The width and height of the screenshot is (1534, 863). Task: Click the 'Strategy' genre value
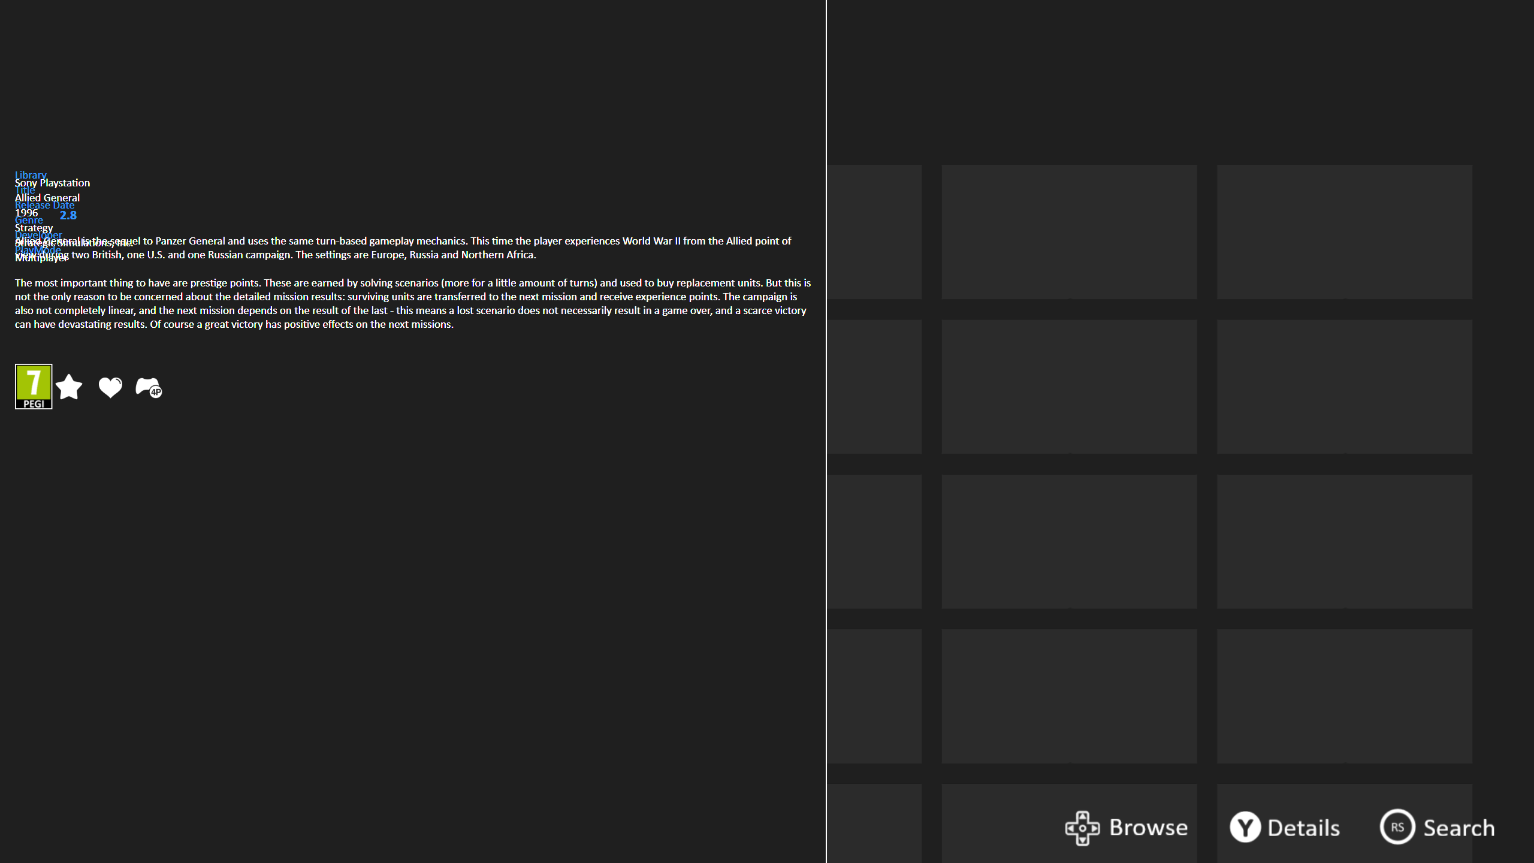tap(34, 228)
